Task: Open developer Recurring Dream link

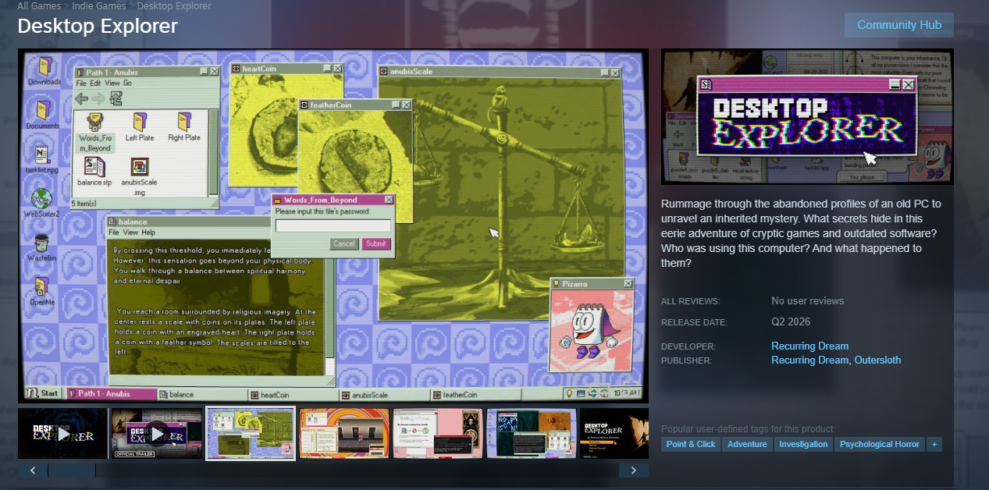Action: pyautogui.click(x=809, y=346)
